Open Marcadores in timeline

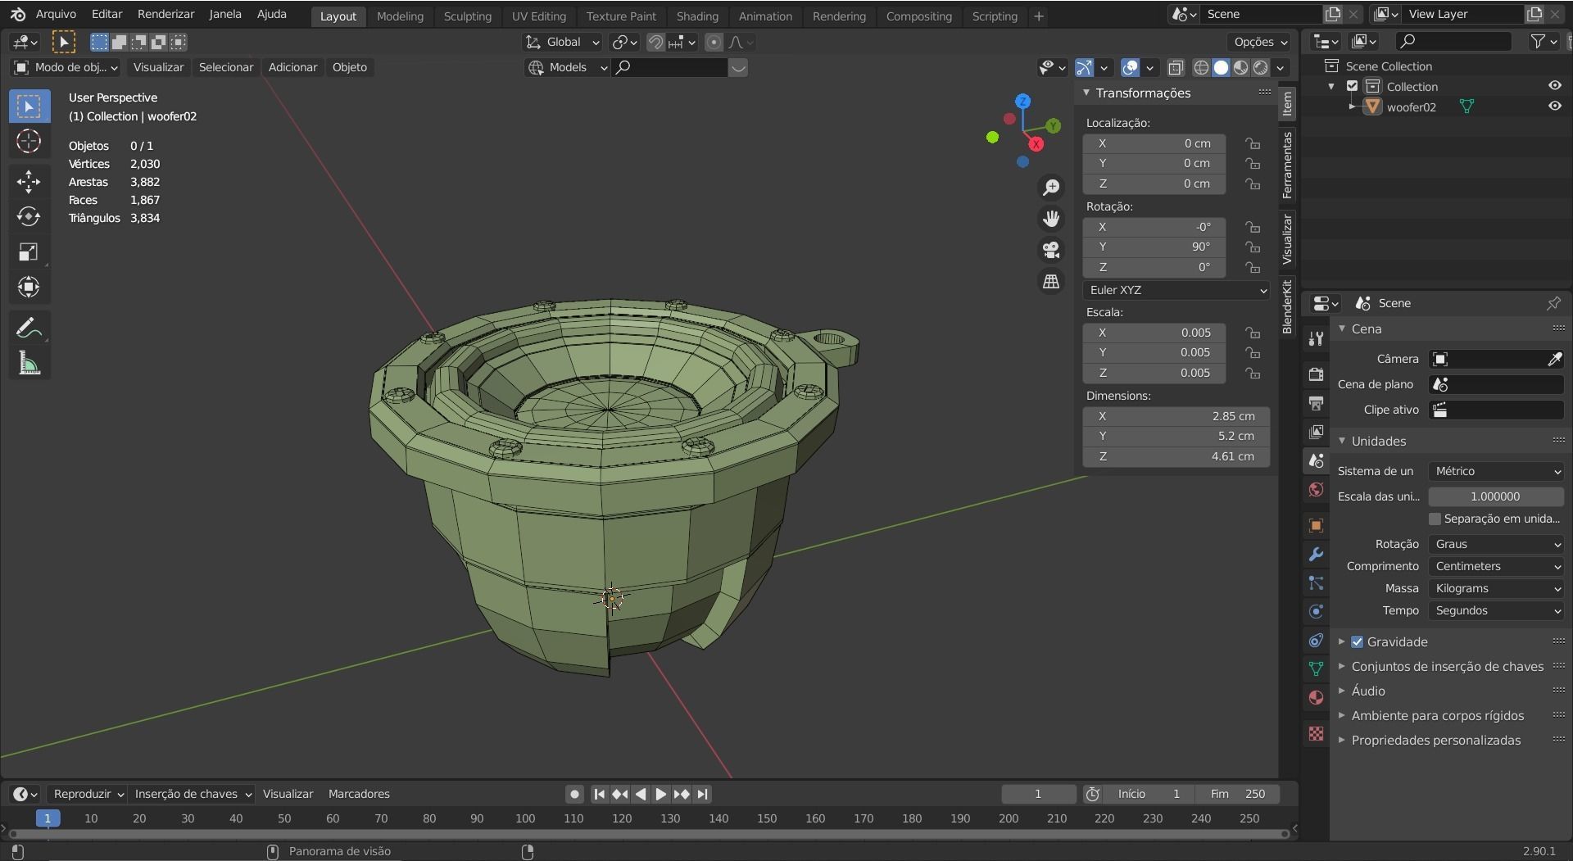359,794
